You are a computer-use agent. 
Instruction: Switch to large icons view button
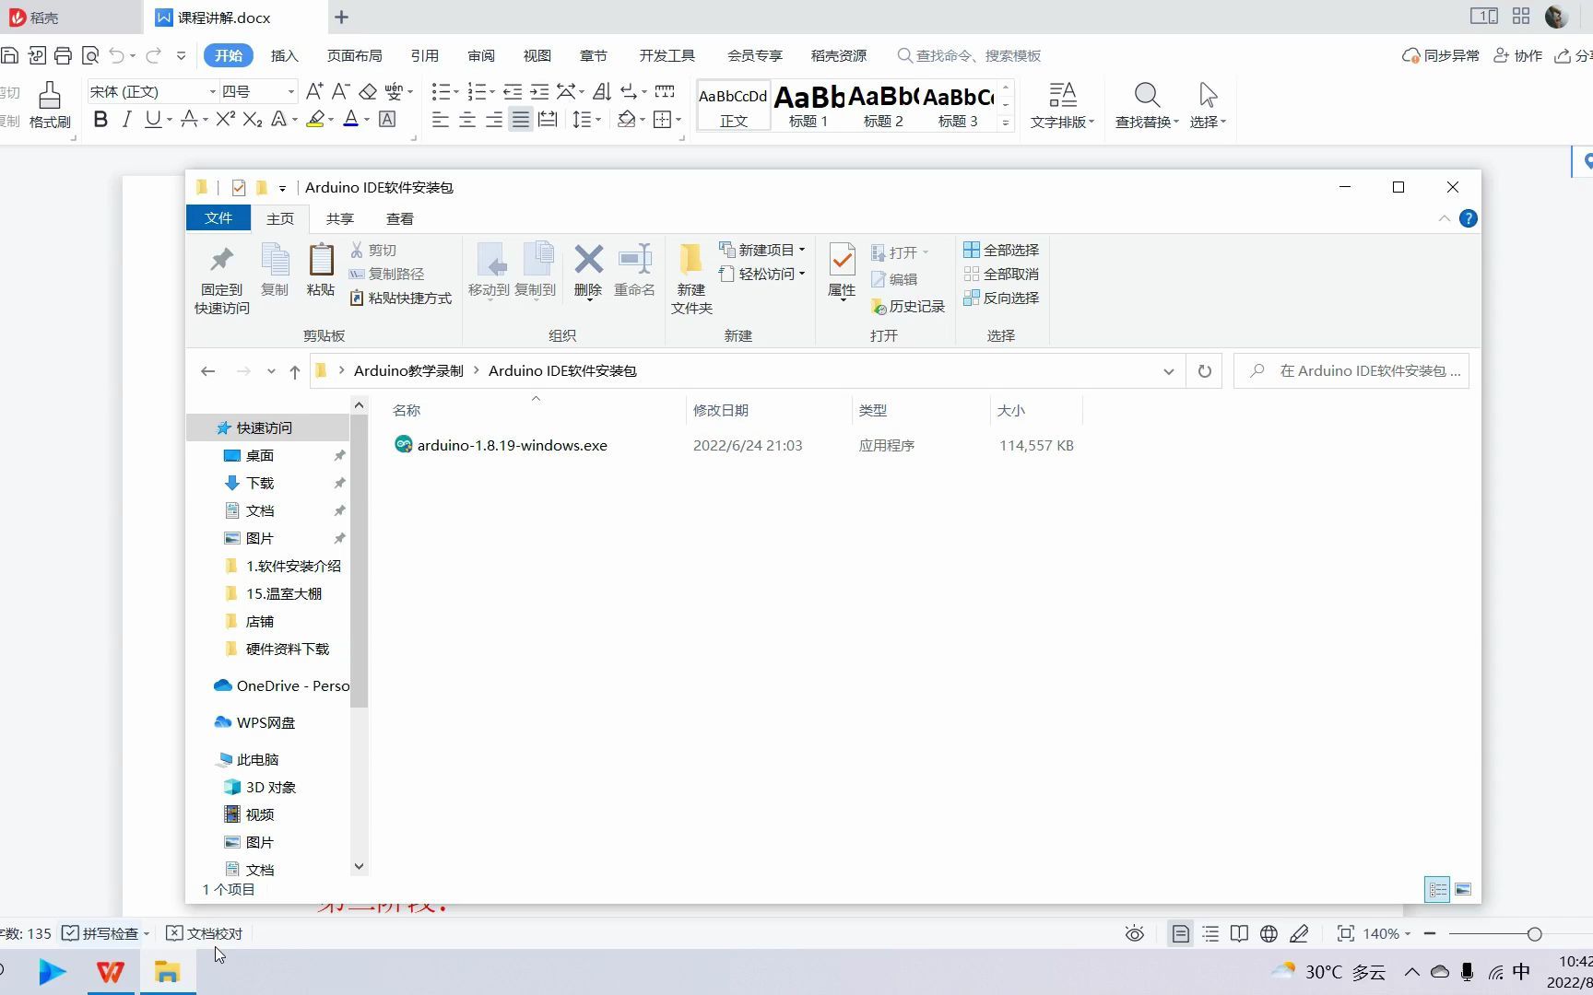pos(1463,889)
